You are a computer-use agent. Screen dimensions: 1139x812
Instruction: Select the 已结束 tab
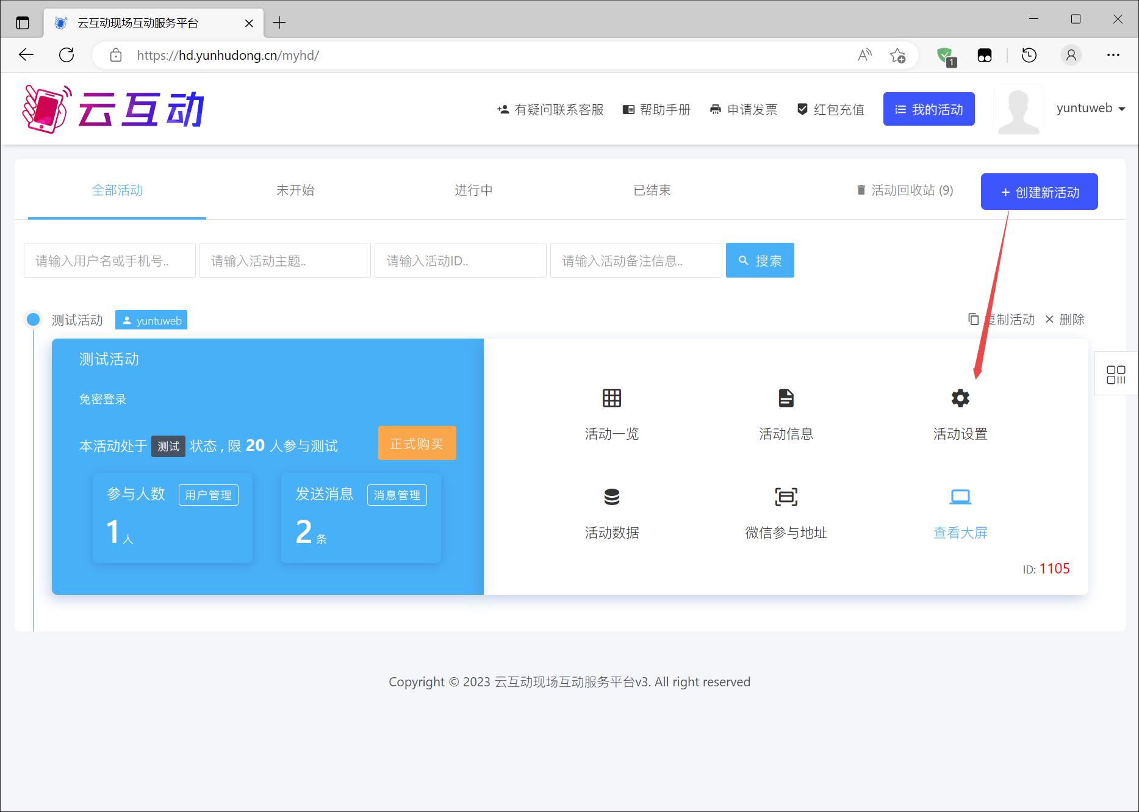652,190
